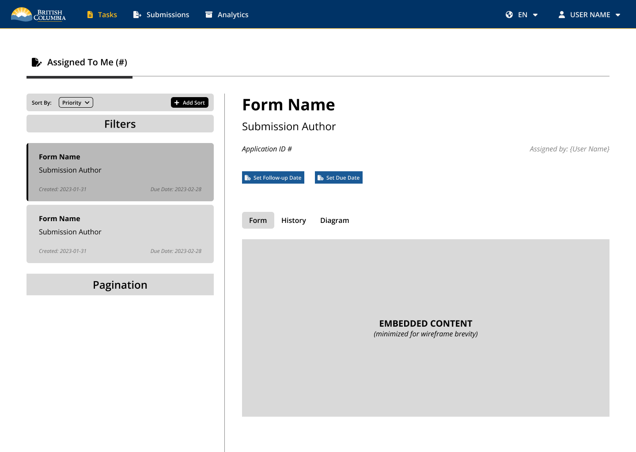Screen dimensions: 636x452
Task: Switch to the Diagram tab
Action: (334, 220)
